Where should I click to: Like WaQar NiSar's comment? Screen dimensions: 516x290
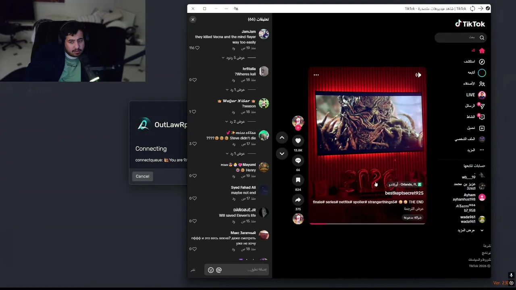tap(194, 112)
